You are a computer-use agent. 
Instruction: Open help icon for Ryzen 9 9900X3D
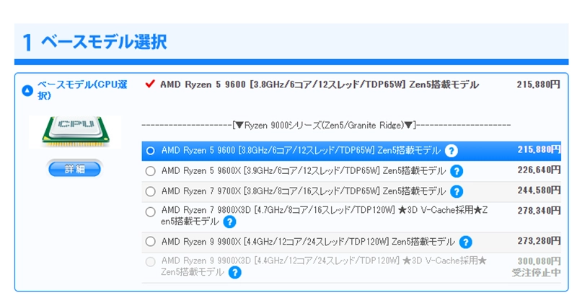pyautogui.click(x=235, y=273)
